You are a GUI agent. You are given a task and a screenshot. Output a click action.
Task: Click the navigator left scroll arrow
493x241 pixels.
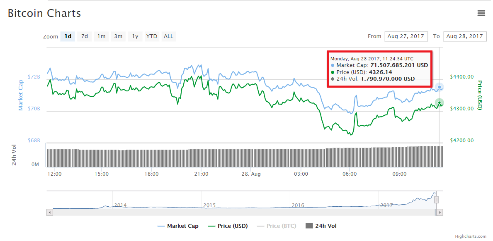coord(50,212)
